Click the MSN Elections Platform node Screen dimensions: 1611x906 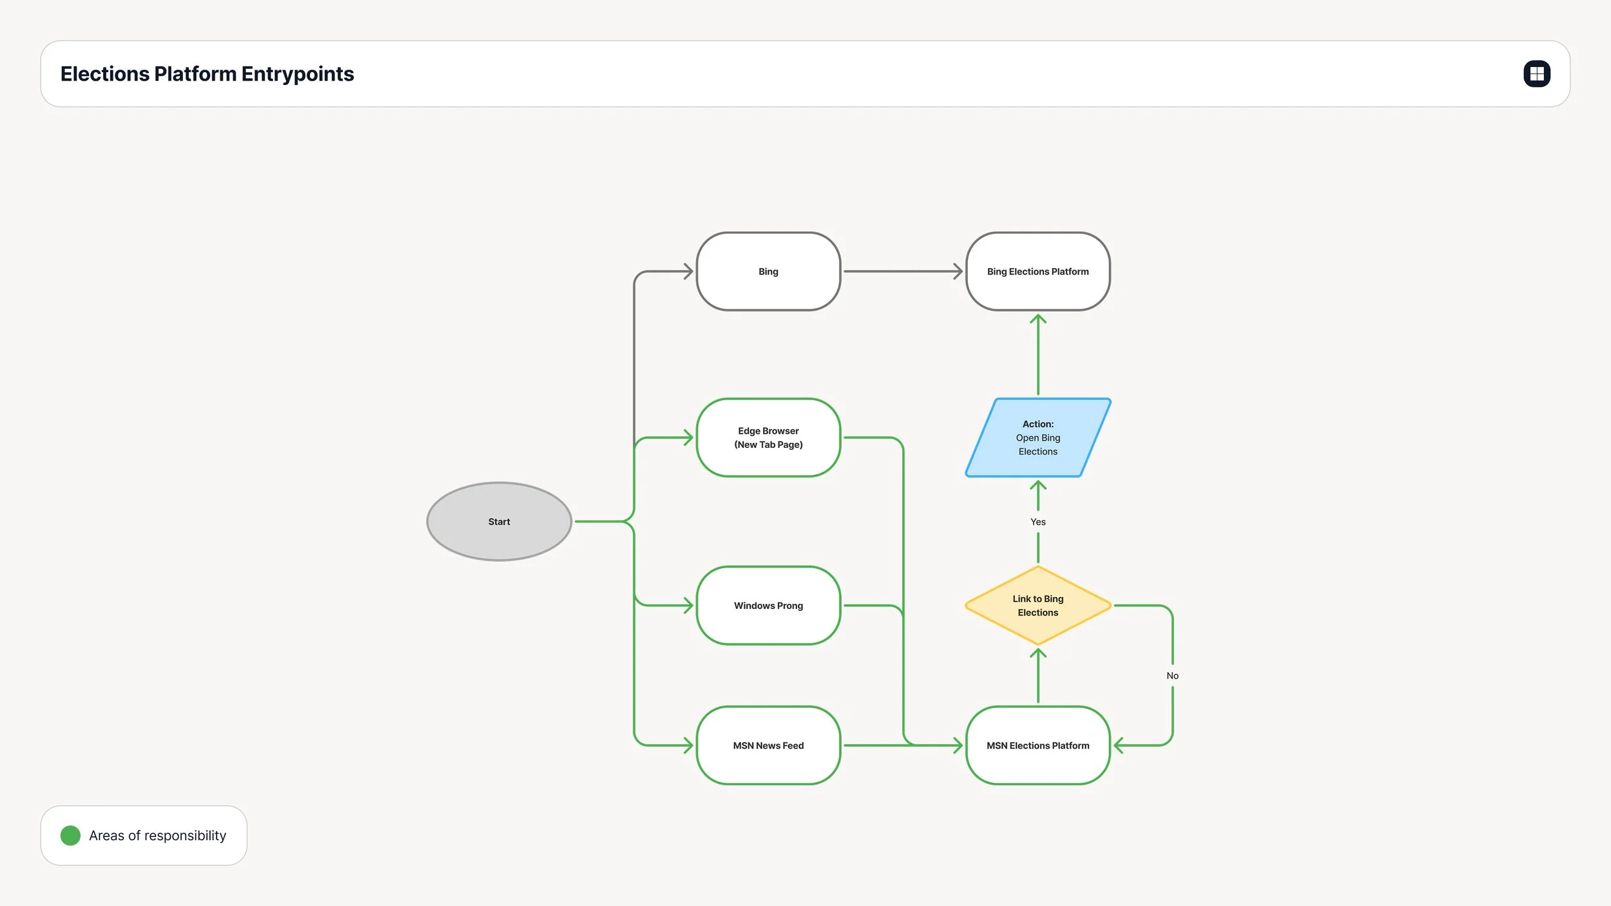tap(1037, 745)
